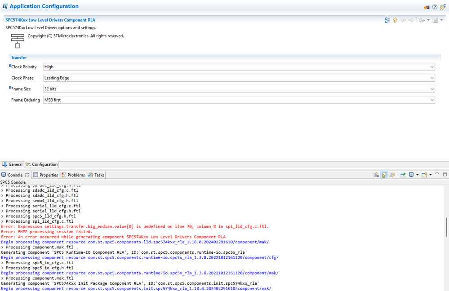Click the Frame Size label
Viewport: 449px width, 291px height.
21,89
